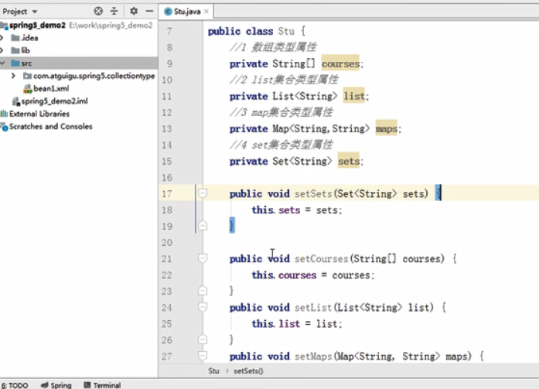539x389 pixels.
Task: Click fold end marker at line 19
Action: [203, 226]
